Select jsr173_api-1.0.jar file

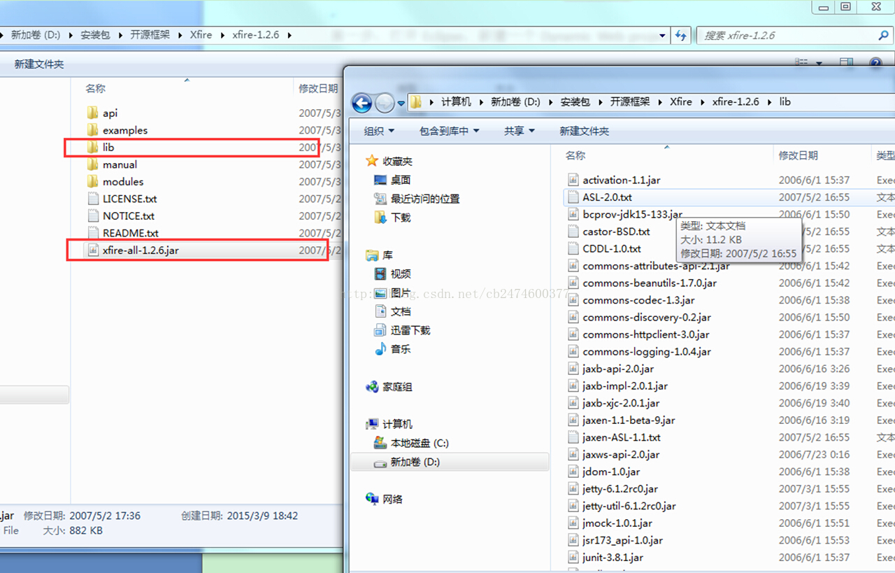(622, 540)
